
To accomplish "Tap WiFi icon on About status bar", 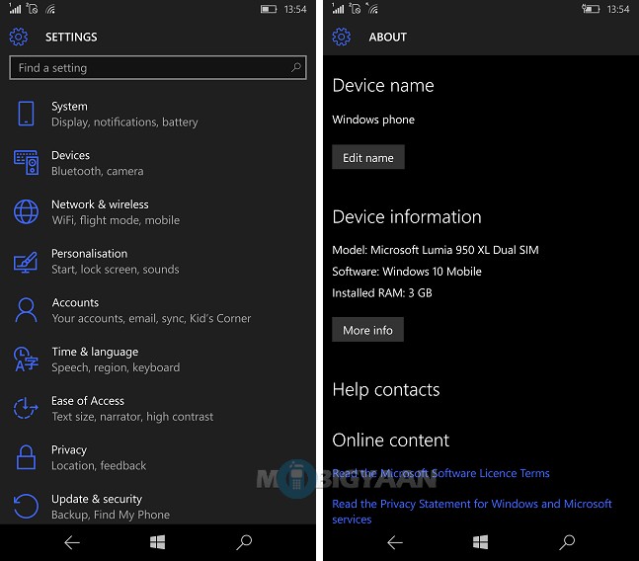I will 372,9.
